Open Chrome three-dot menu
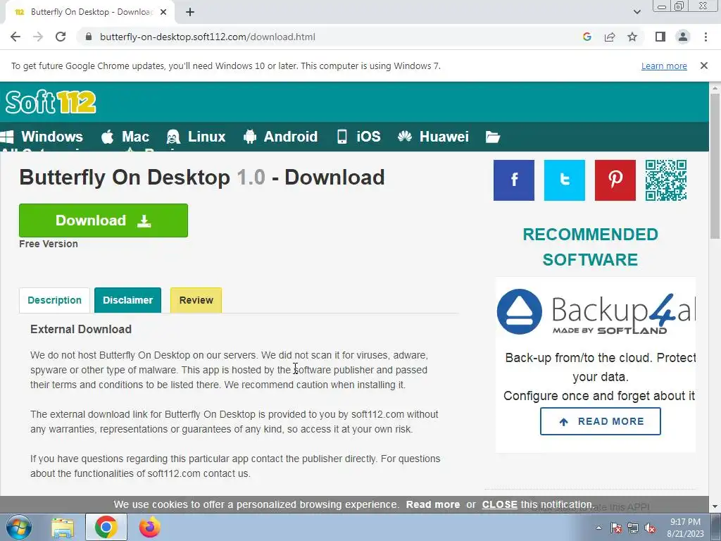721x541 pixels. pos(706,37)
